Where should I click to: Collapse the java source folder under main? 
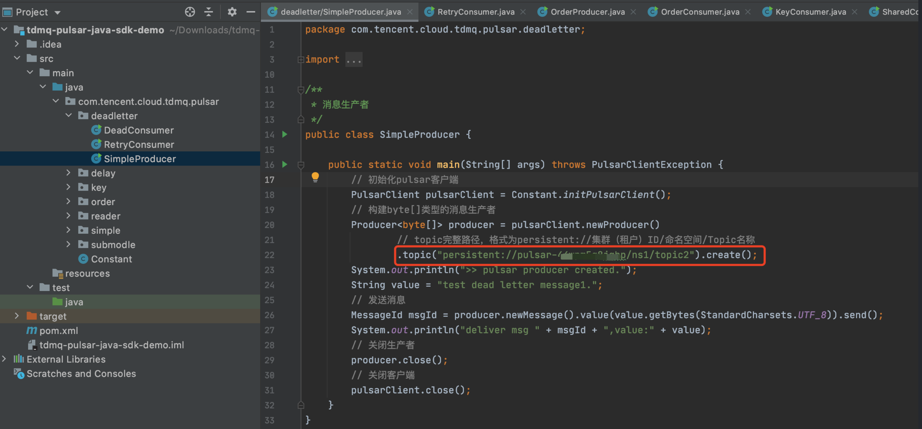pos(43,87)
